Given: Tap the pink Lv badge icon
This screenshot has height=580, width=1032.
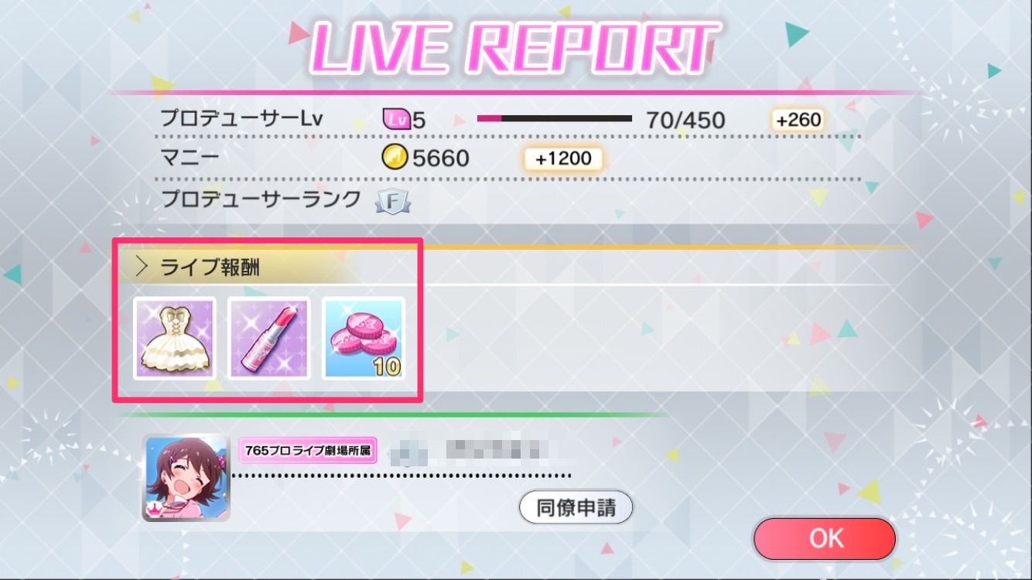Looking at the screenshot, I should click(x=396, y=120).
